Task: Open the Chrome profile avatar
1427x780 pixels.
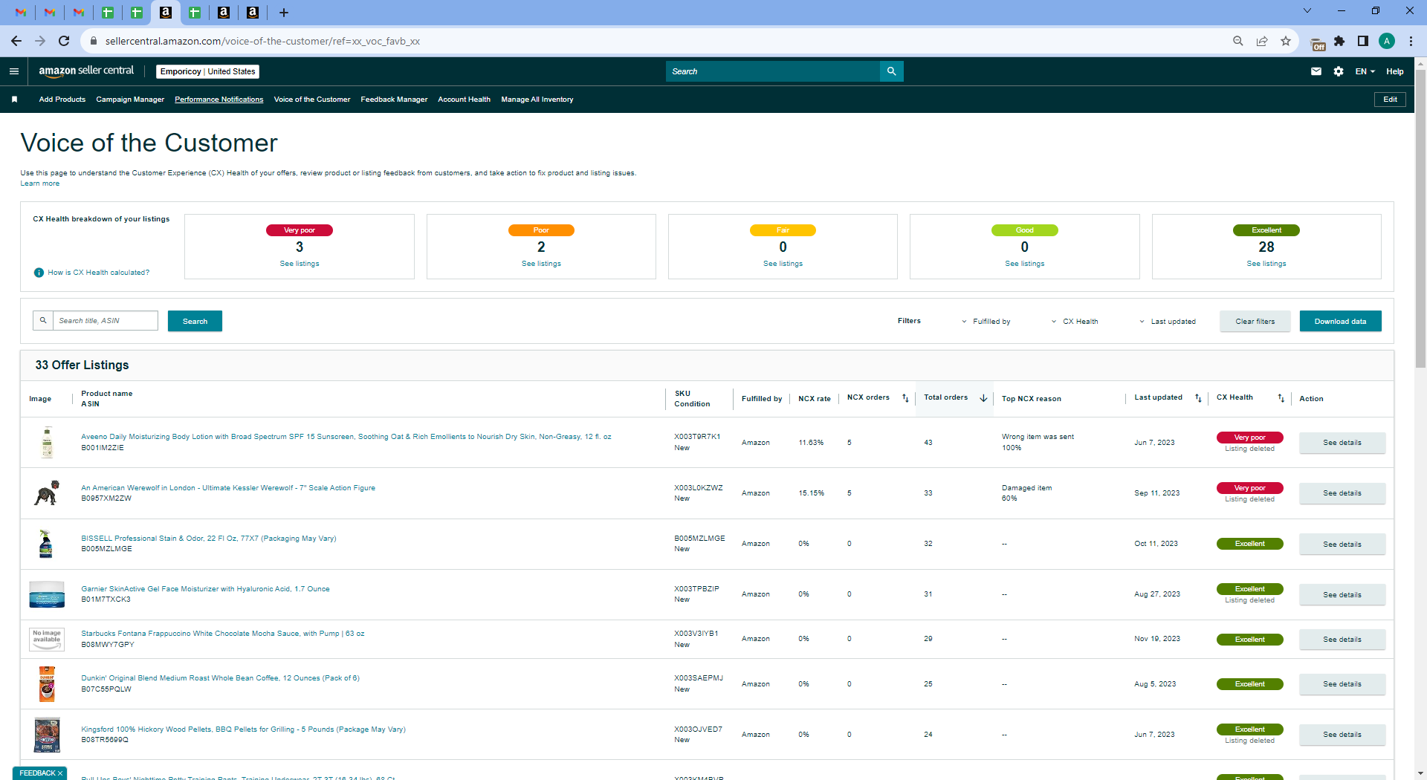Action: point(1387,41)
